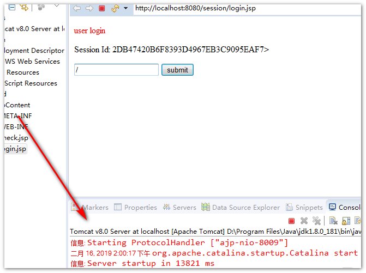Click the red Terminate icon in Console
Image resolution: width=366 pixels, height=273 pixels.
coord(292,221)
